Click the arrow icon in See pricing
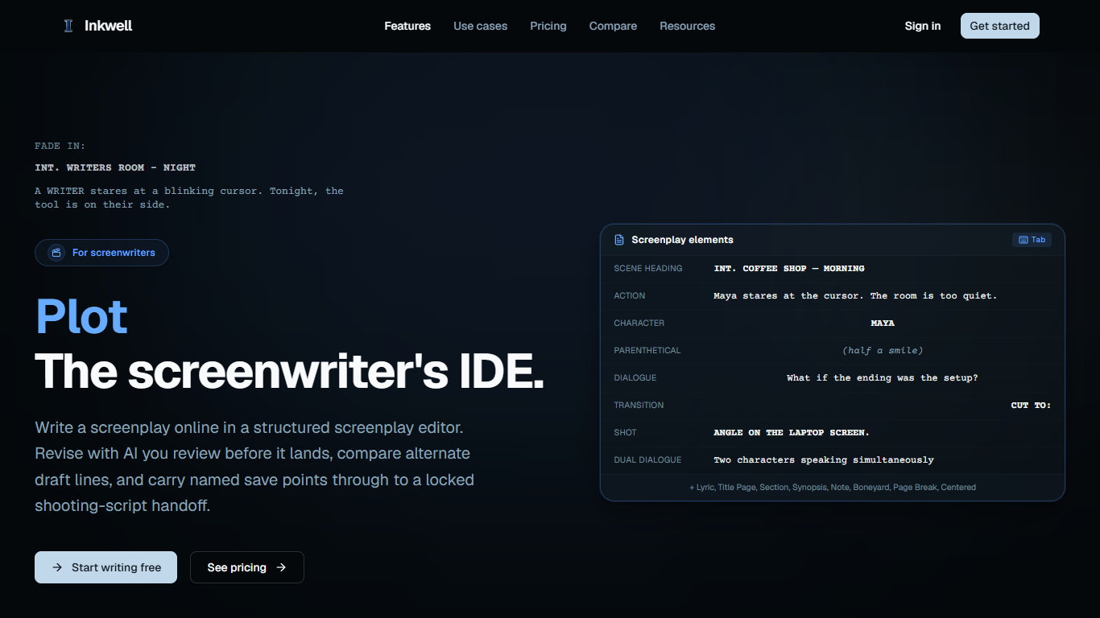 [281, 567]
